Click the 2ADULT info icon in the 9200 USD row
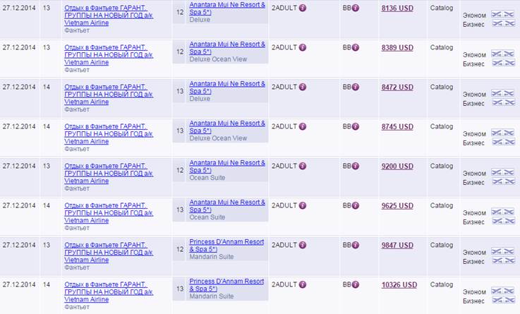The width and height of the screenshot is (520, 314). [x=303, y=167]
